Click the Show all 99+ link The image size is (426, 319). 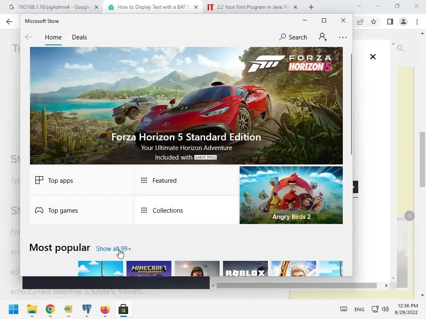point(114,248)
